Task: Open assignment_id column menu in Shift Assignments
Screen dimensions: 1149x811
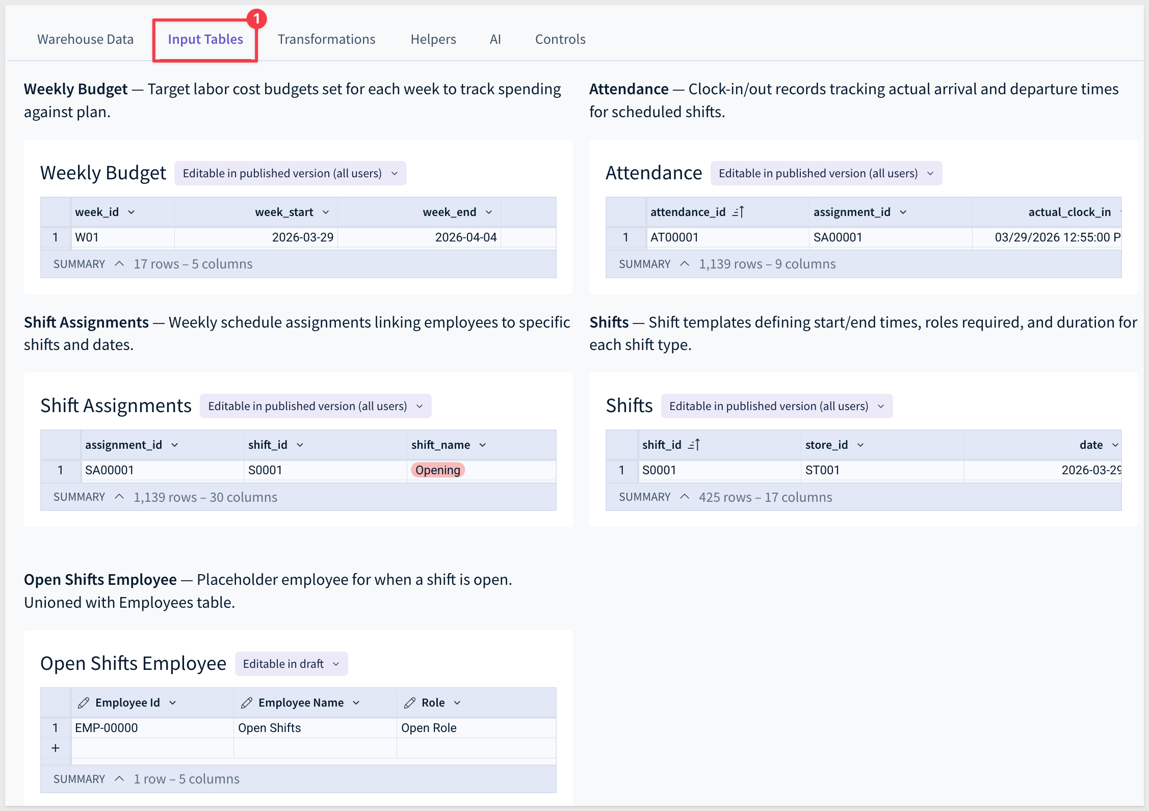Action: [175, 445]
